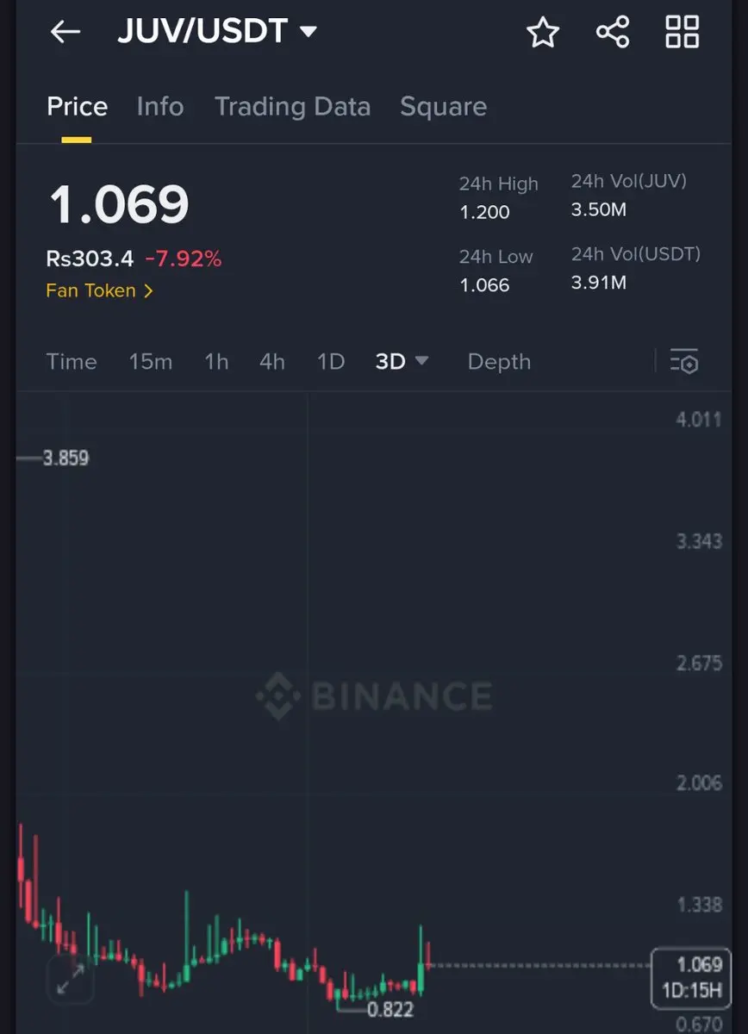Viewport: 748px width, 1034px height.
Task: Tap the back arrow icon
Action: 65,33
